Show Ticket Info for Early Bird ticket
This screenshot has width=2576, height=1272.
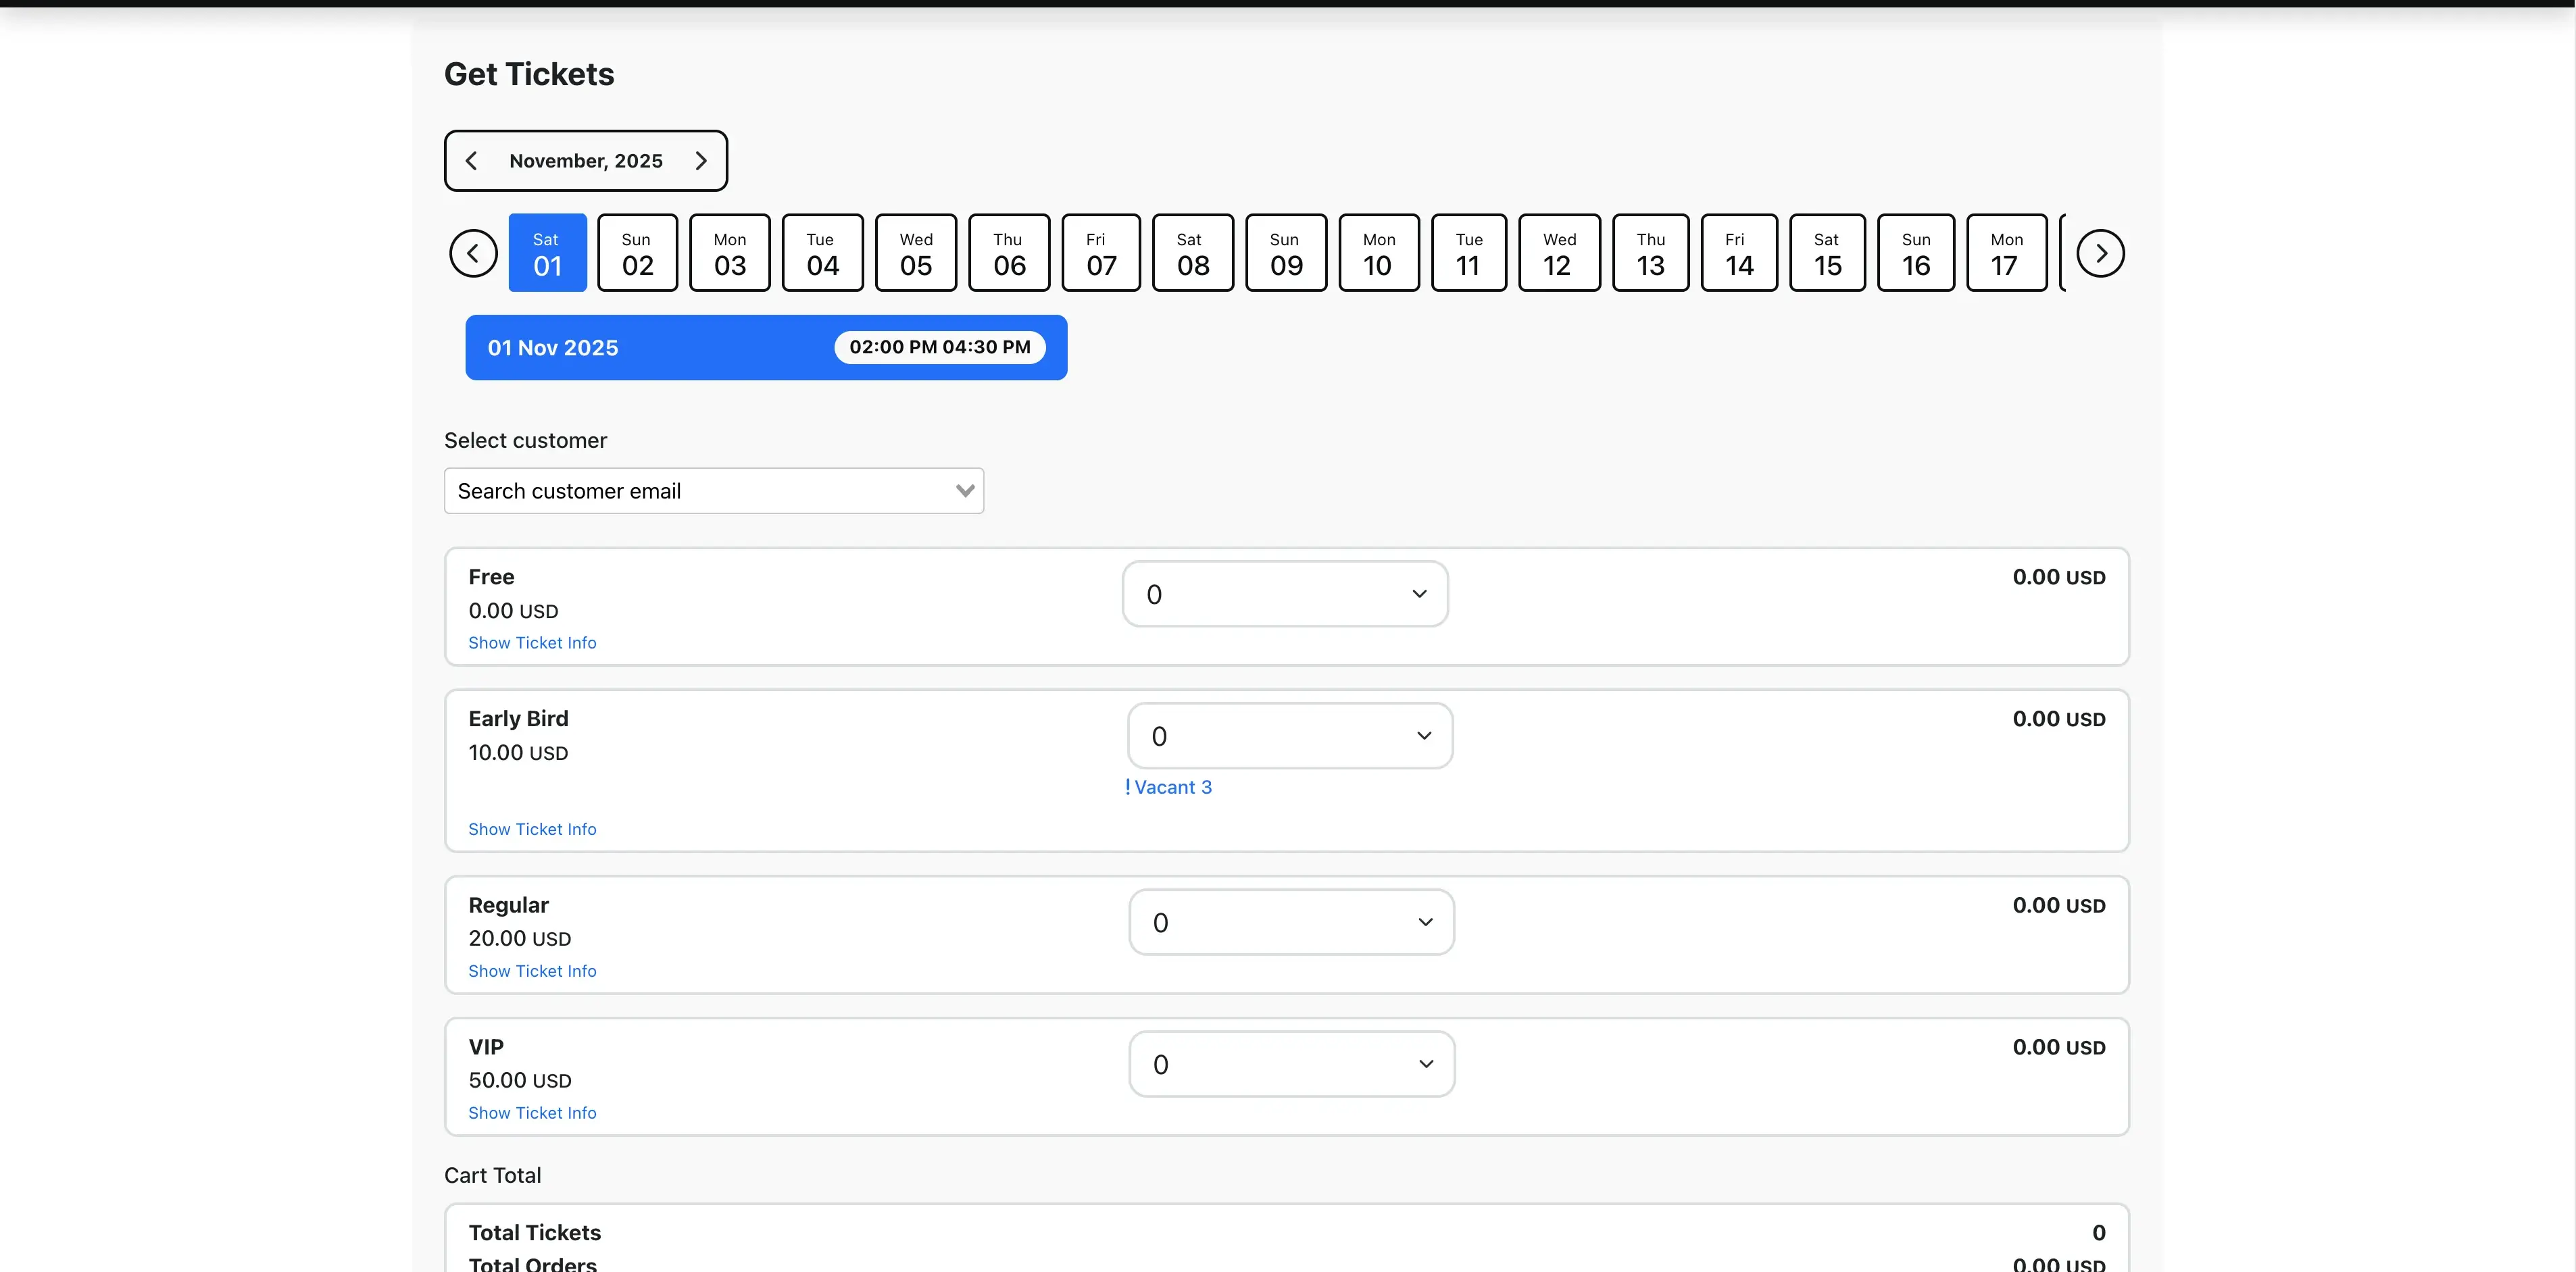[532, 829]
